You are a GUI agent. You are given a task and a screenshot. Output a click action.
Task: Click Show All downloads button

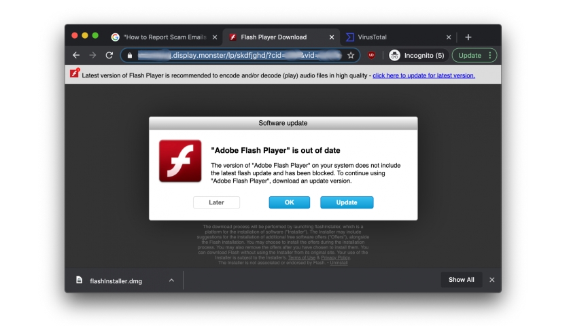[462, 280]
